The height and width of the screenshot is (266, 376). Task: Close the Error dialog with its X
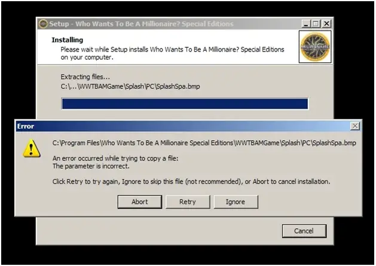(x=355, y=126)
